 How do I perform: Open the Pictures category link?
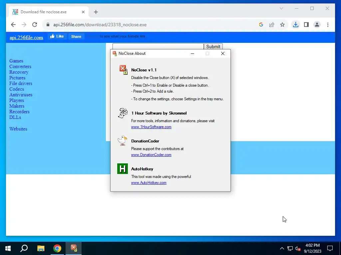point(17,78)
